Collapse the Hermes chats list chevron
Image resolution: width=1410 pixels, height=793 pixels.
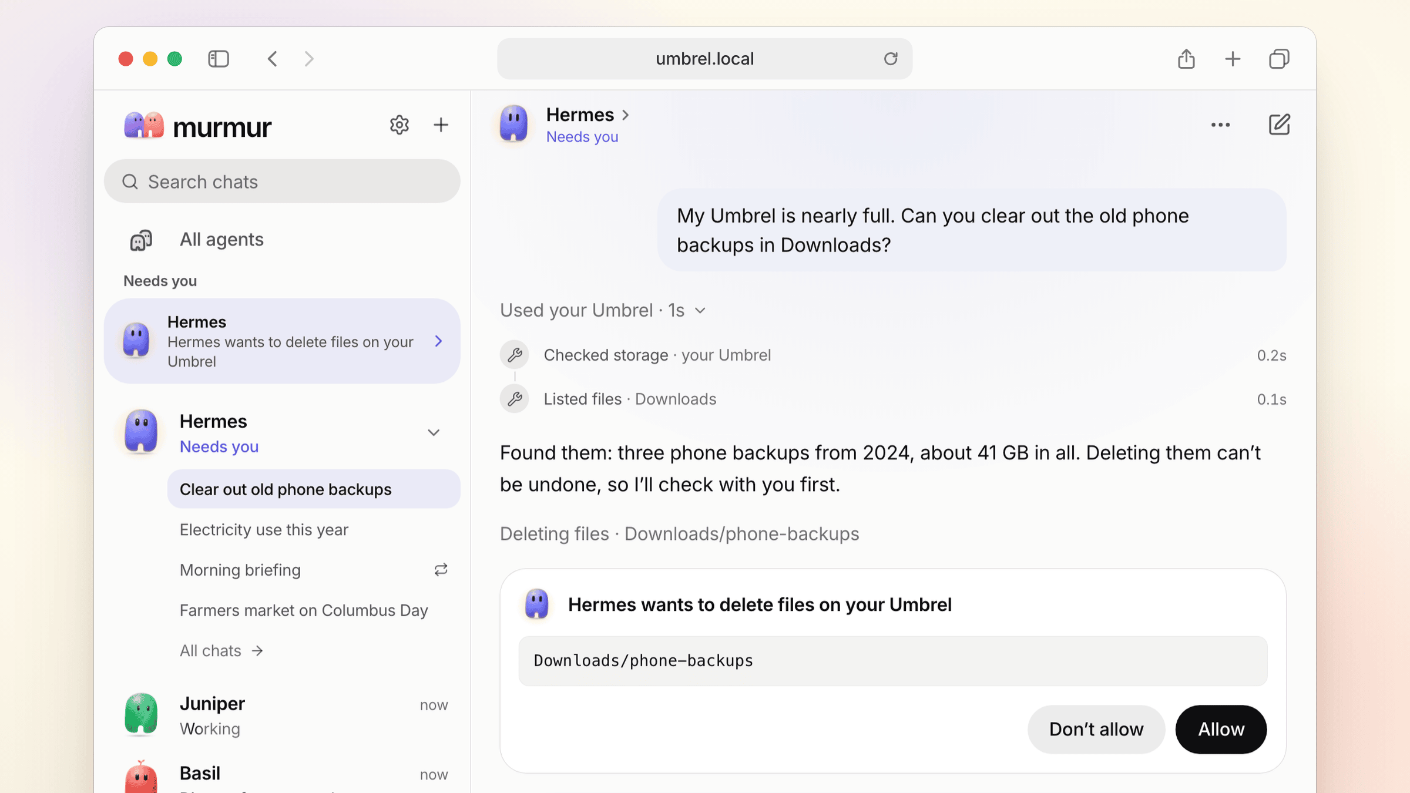tap(434, 433)
